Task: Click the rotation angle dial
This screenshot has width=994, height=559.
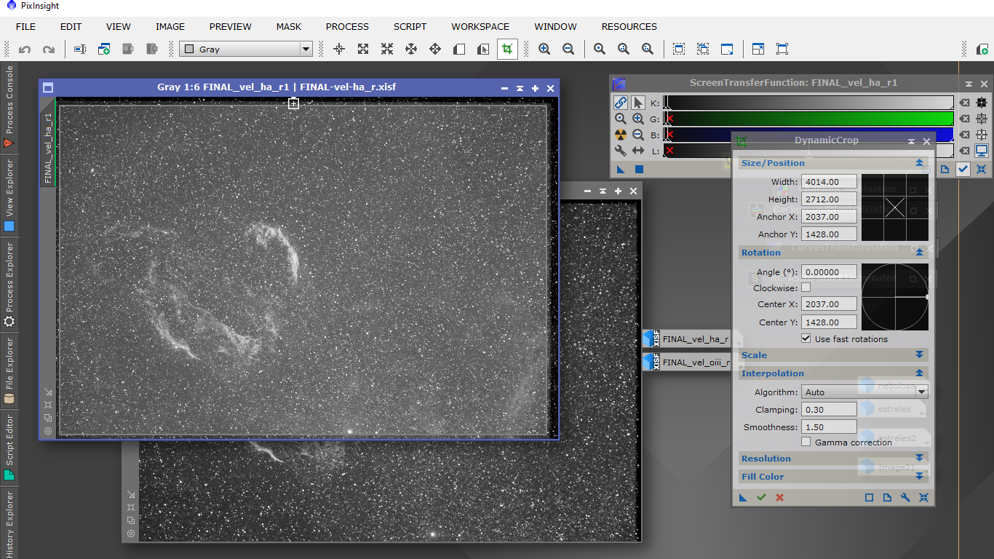Action: [895, 297]
